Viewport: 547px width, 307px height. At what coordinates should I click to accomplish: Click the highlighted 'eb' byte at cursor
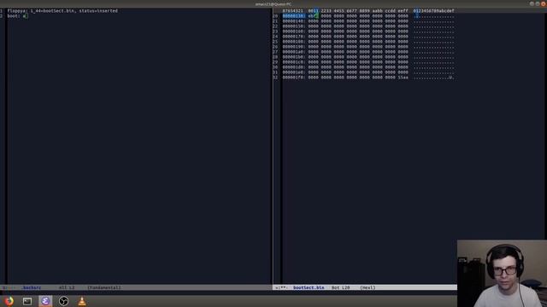(311, 16)
